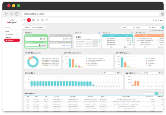Select the second radio button under filter dropdowns
Screen dimensions: 166x115
click(x=158, y=31)
